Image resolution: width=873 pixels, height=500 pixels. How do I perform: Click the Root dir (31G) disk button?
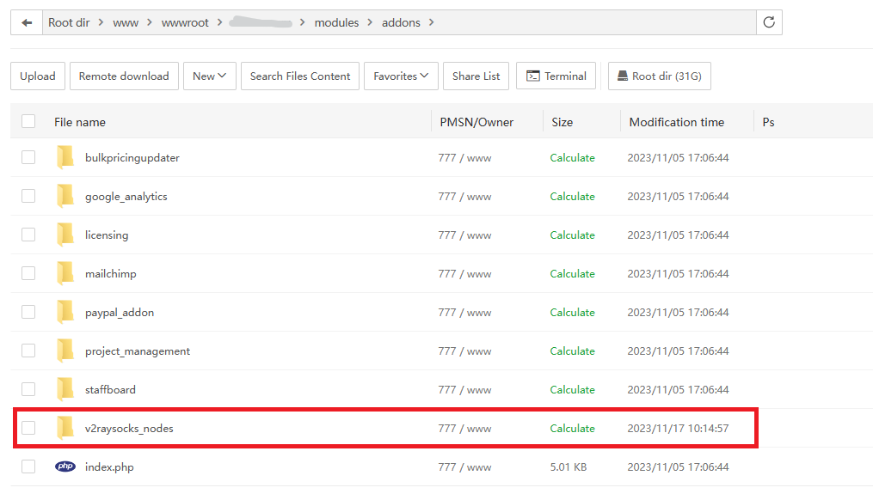(659, 76)
